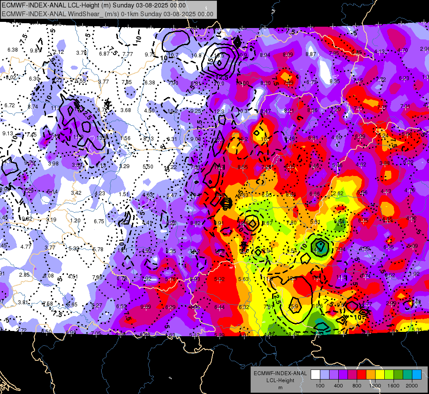
Task: Click the map value 9.81
Action: pos(35,51)
